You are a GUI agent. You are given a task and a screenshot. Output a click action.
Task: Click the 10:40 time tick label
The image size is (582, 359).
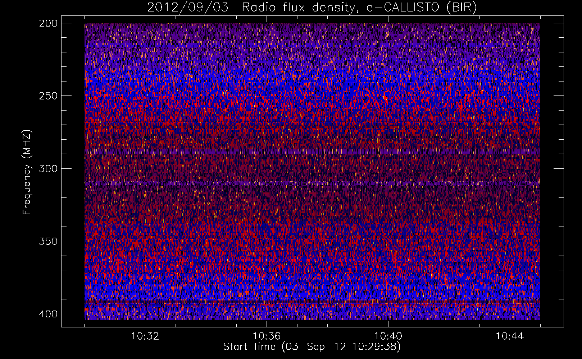[x=388, y=336]
